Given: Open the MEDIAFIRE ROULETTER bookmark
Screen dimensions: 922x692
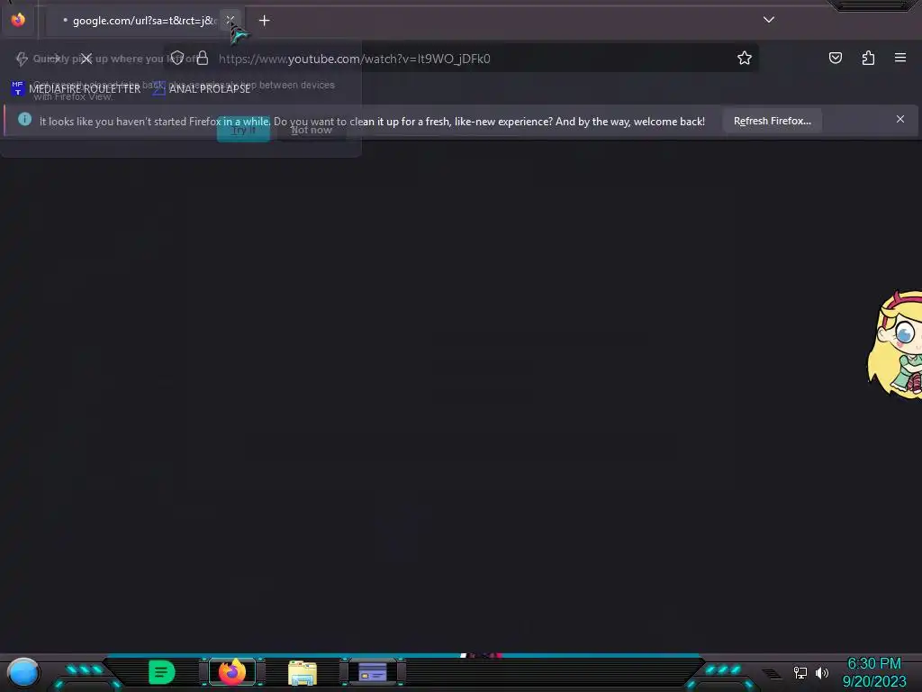Looking at the screenshot, I should click(x=77, y=88).
